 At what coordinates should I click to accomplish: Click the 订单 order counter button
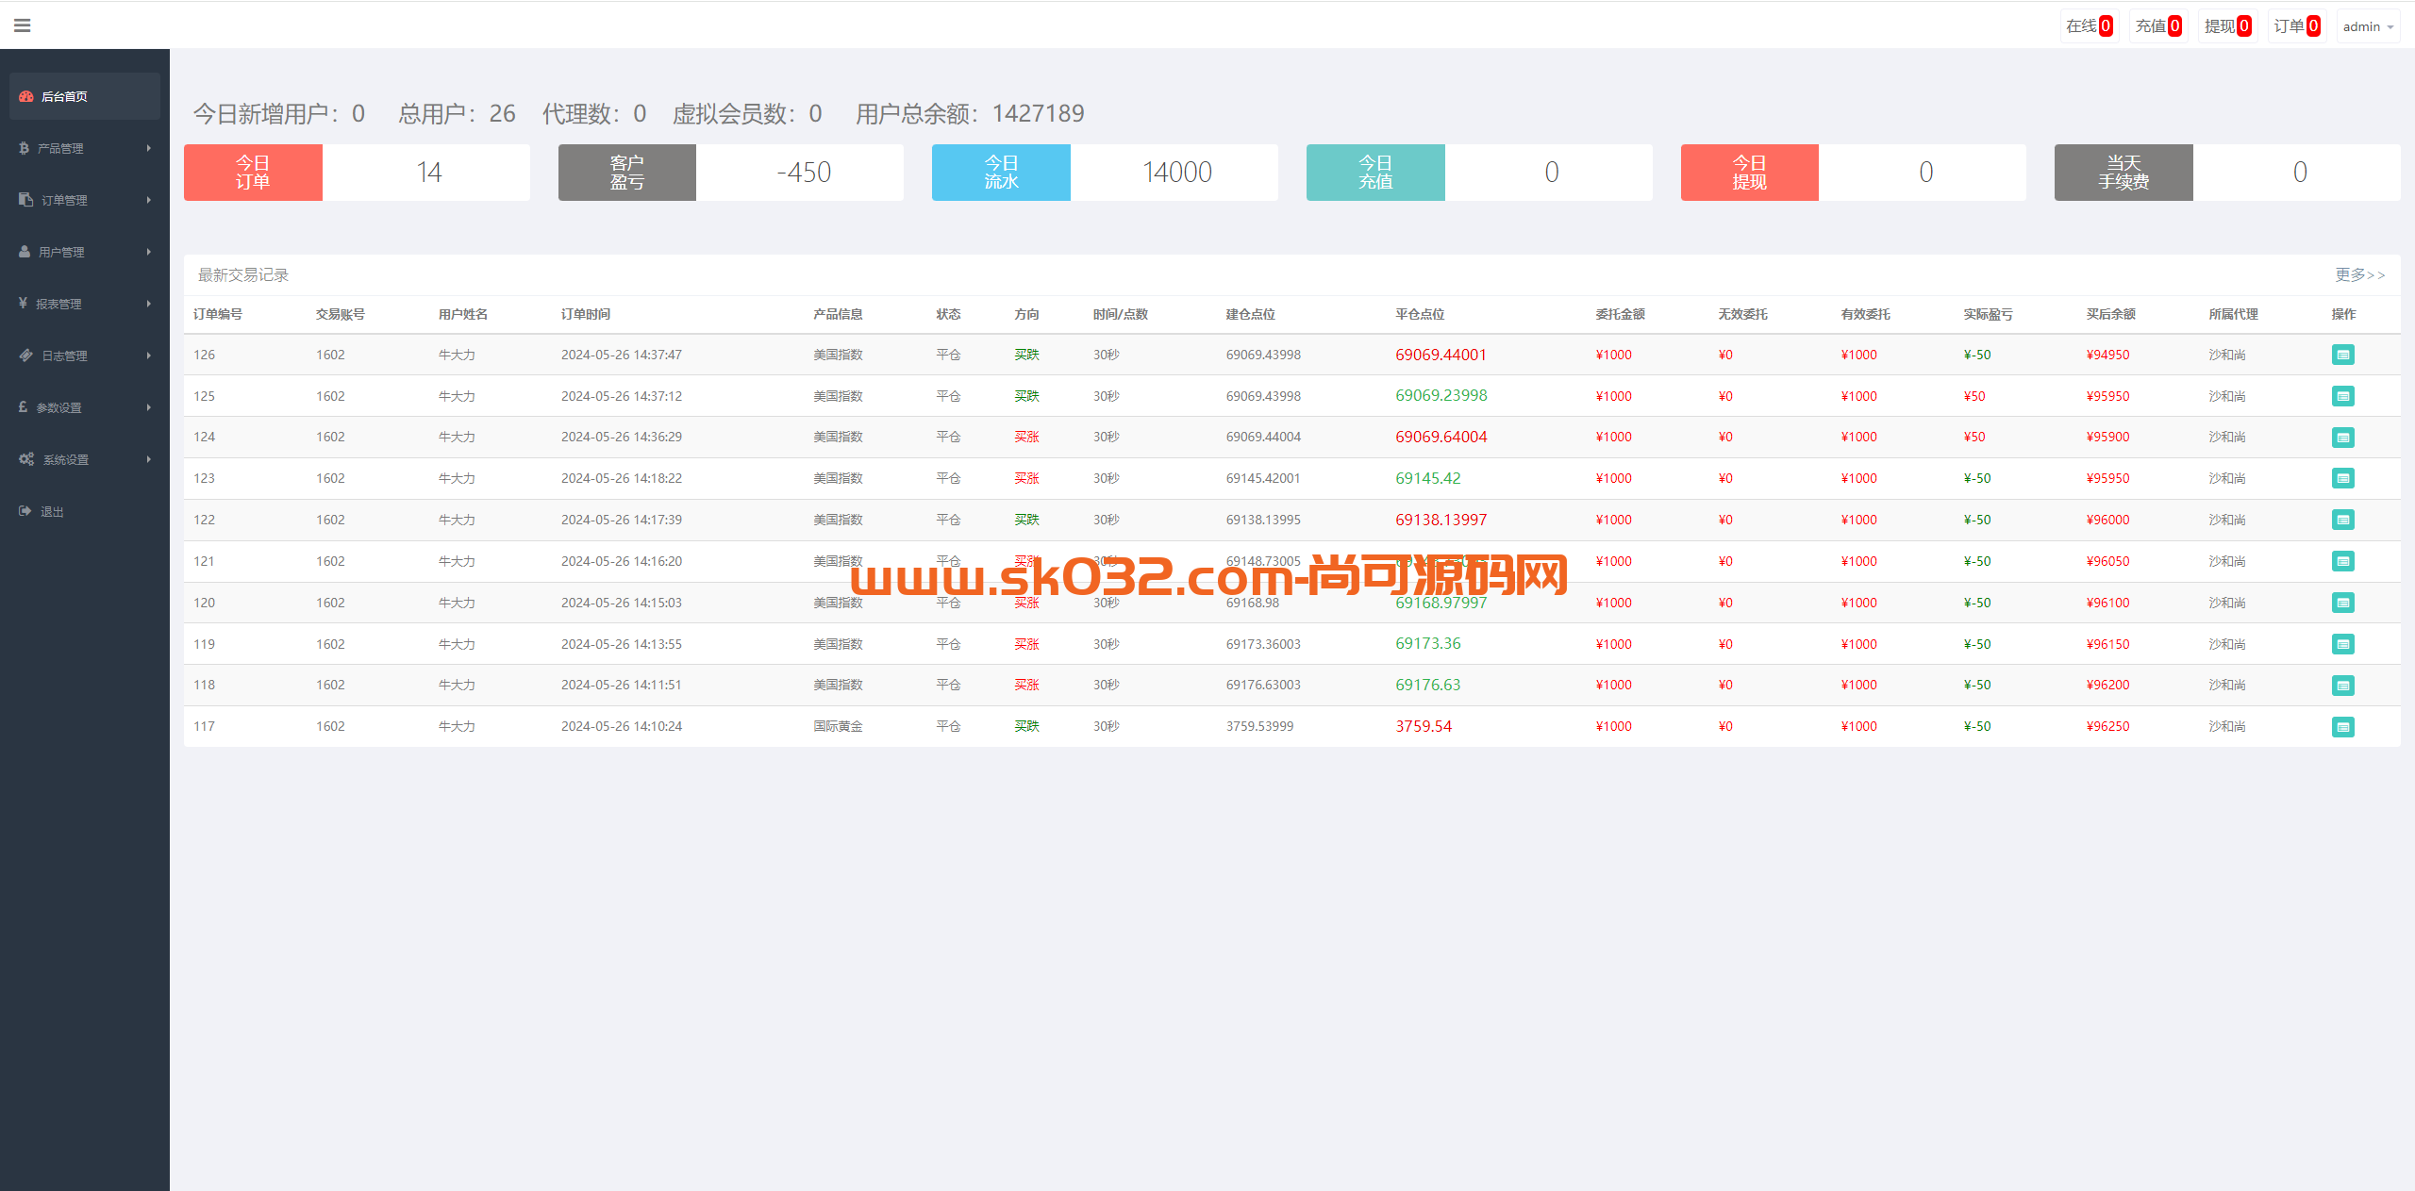point(2296,26)
